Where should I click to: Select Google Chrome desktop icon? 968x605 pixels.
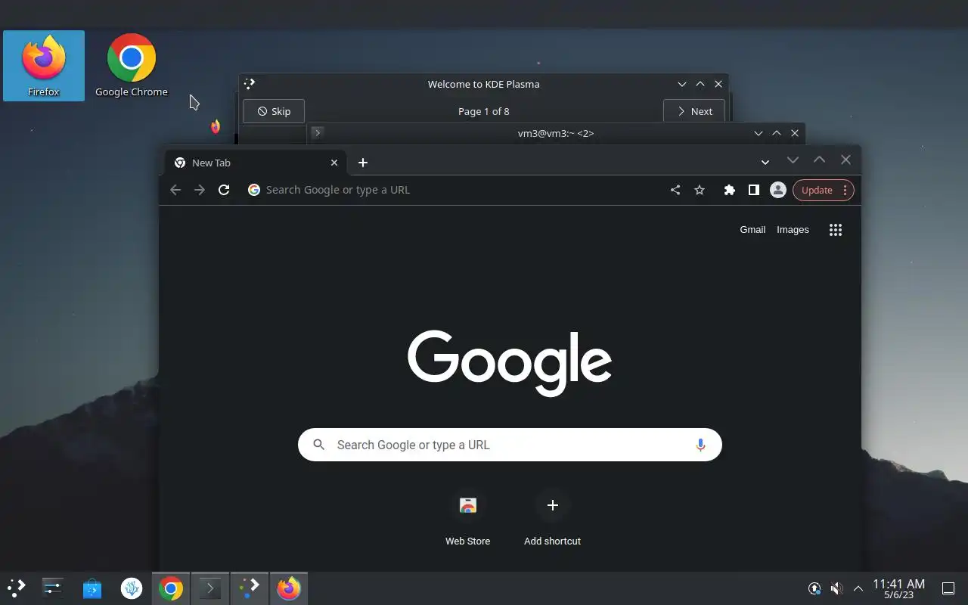132,66
